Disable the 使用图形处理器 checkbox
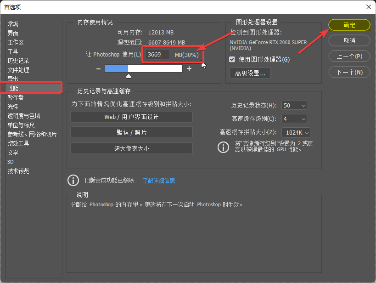Screen dimensions: 376x283 click(231, 59)
